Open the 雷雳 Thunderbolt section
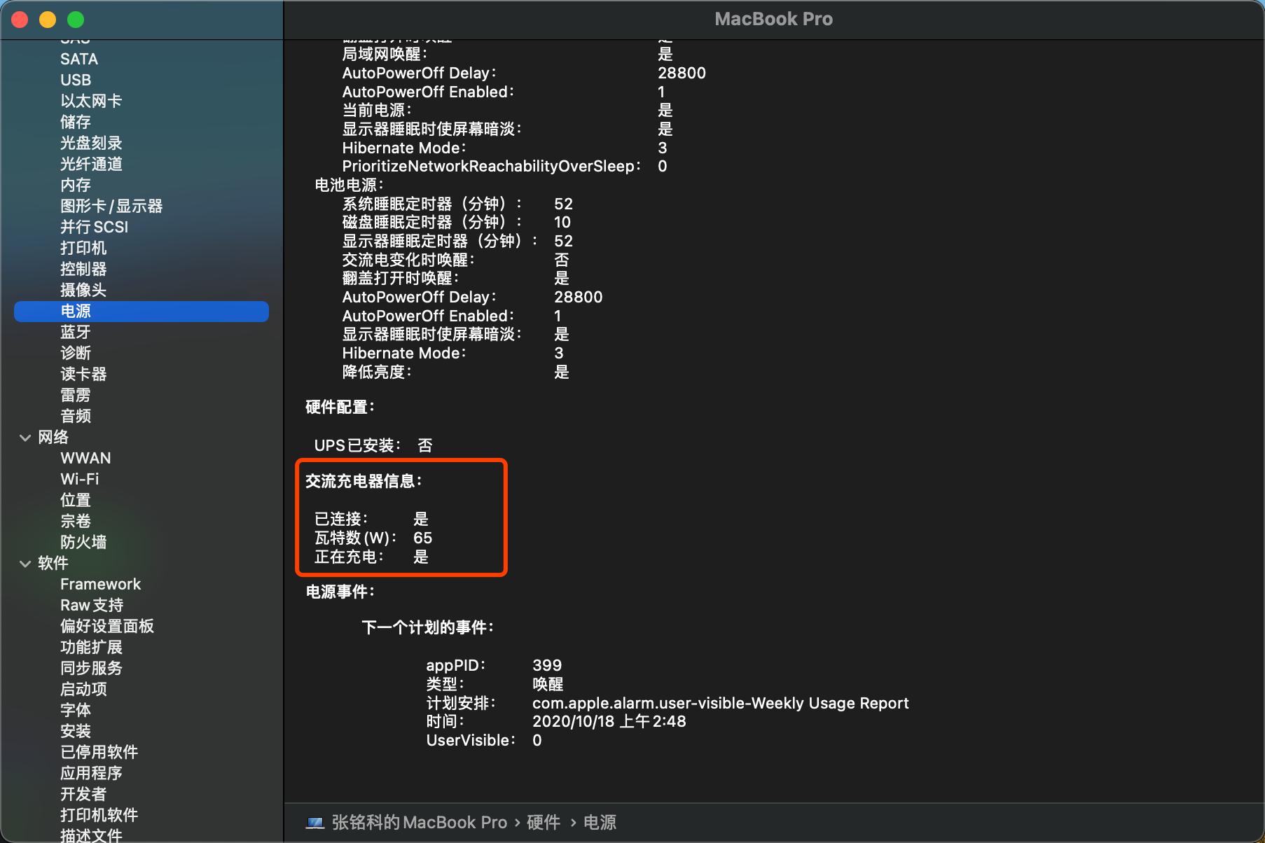1265x843 pixels. [75, 394]
